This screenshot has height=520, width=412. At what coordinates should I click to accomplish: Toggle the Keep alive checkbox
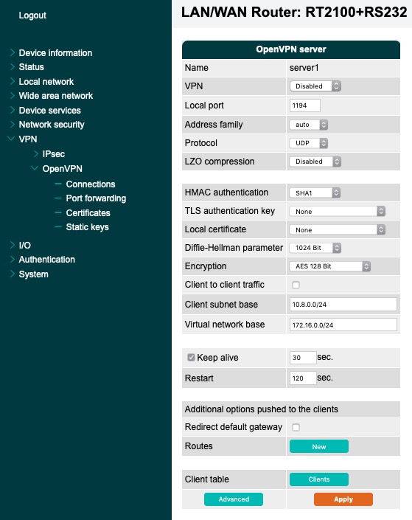click(191, 358)
